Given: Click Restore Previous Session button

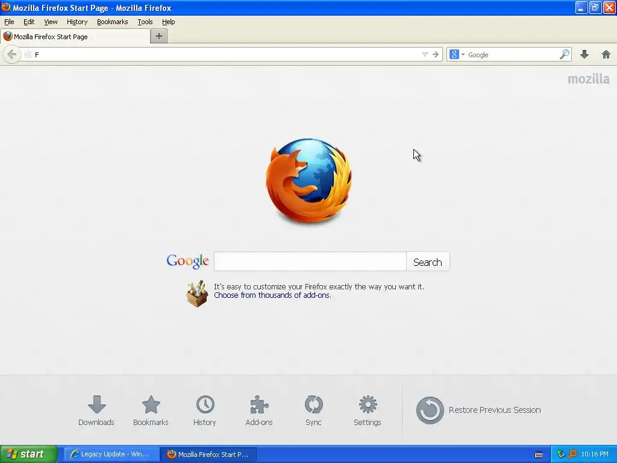Looking at the screenshot, I should (x=478, y=410).
